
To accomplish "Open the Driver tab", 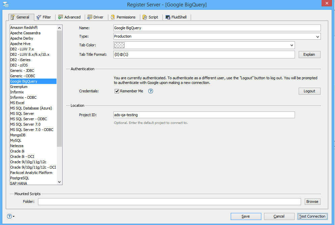I will point(96,17).
